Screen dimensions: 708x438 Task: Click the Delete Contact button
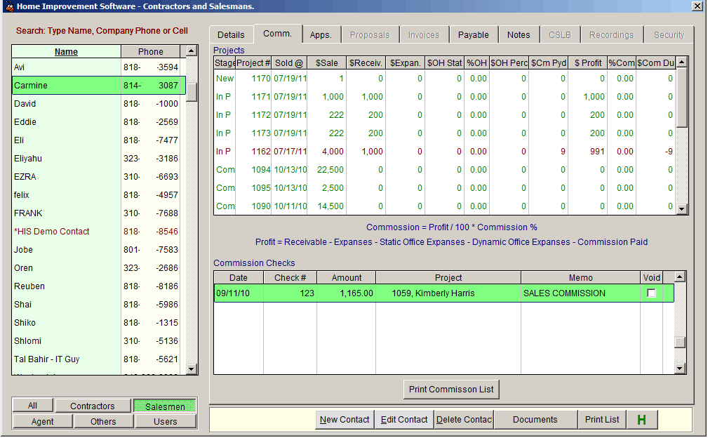[464, 420]
